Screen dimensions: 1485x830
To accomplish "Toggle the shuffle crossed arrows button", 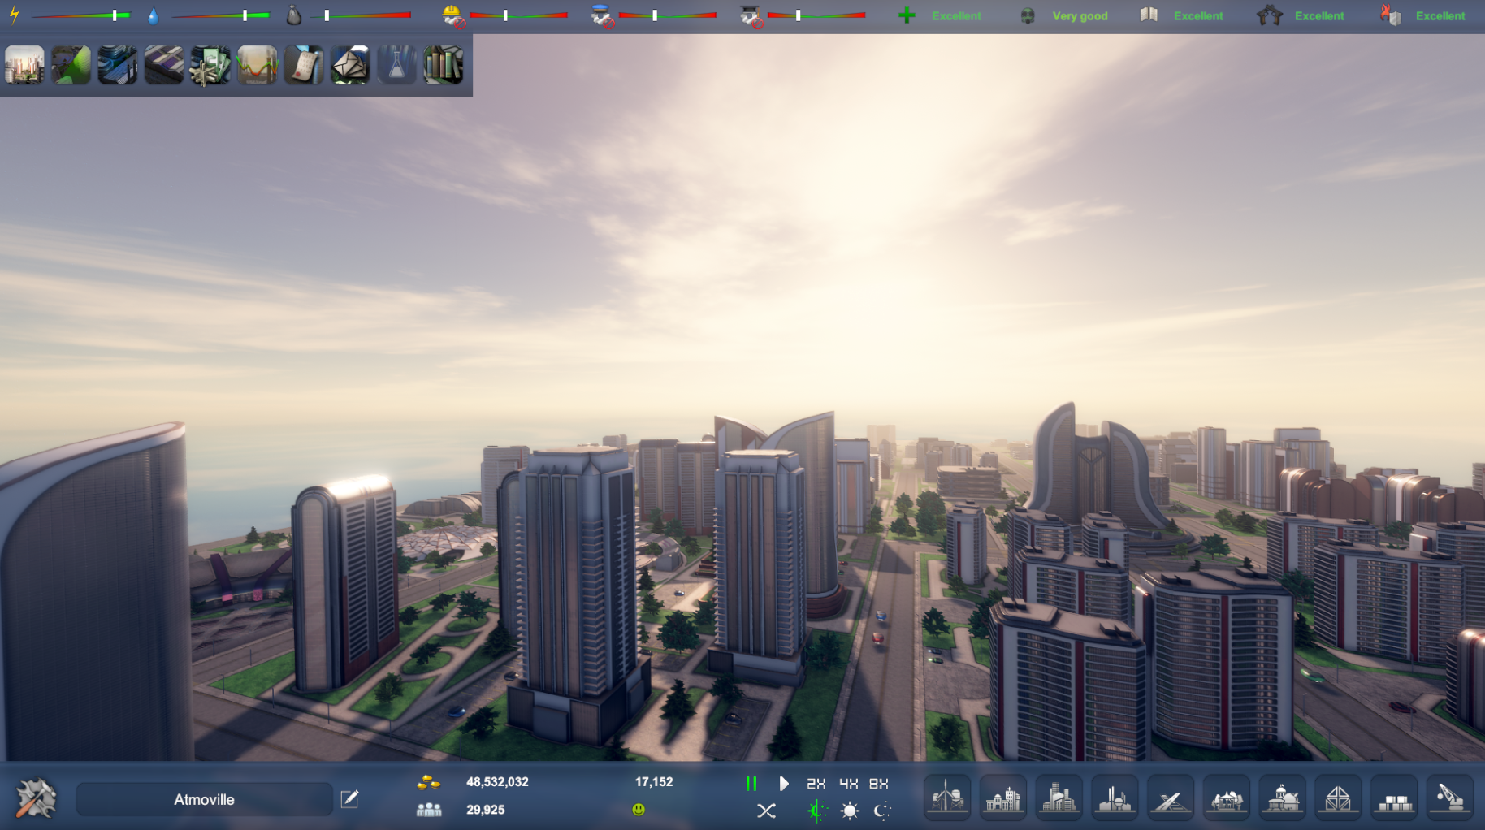I will click(x=766, y=811).
